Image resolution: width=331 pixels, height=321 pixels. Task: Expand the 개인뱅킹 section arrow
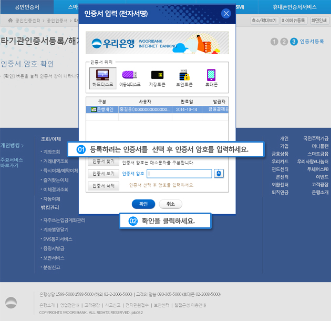[x=23, y=146]
